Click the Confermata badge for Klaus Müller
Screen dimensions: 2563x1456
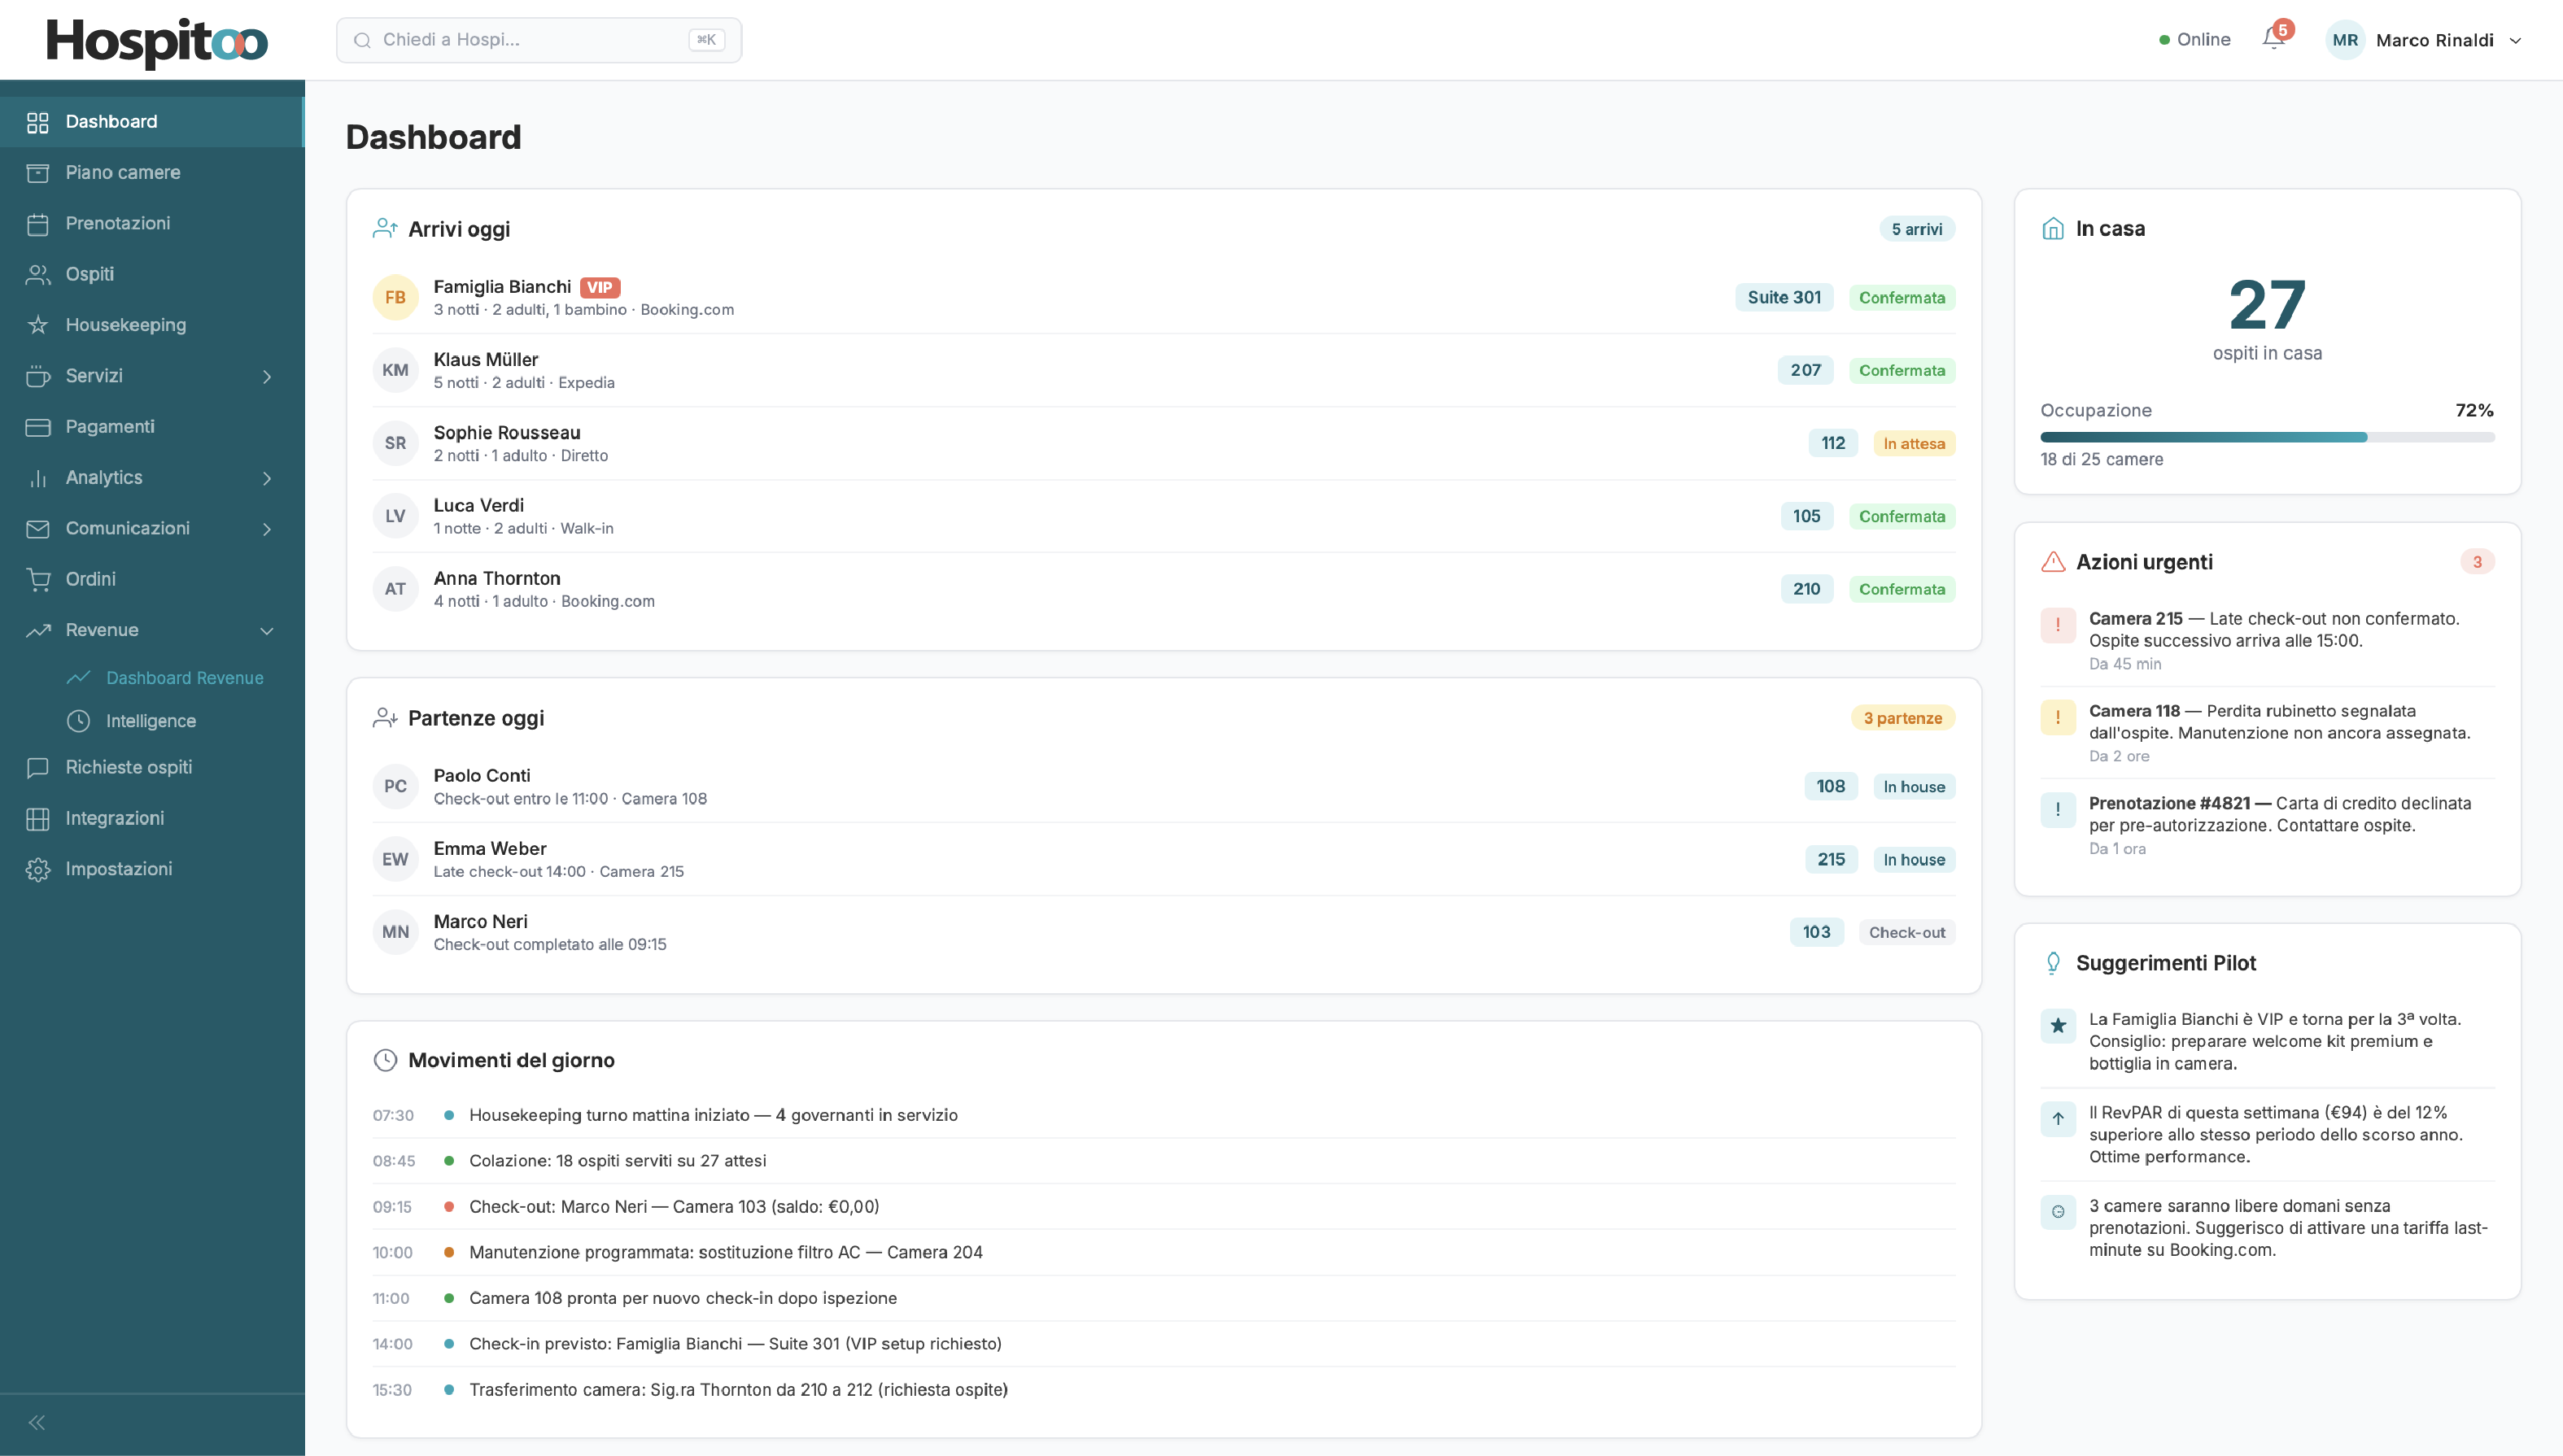(1902, 370)
